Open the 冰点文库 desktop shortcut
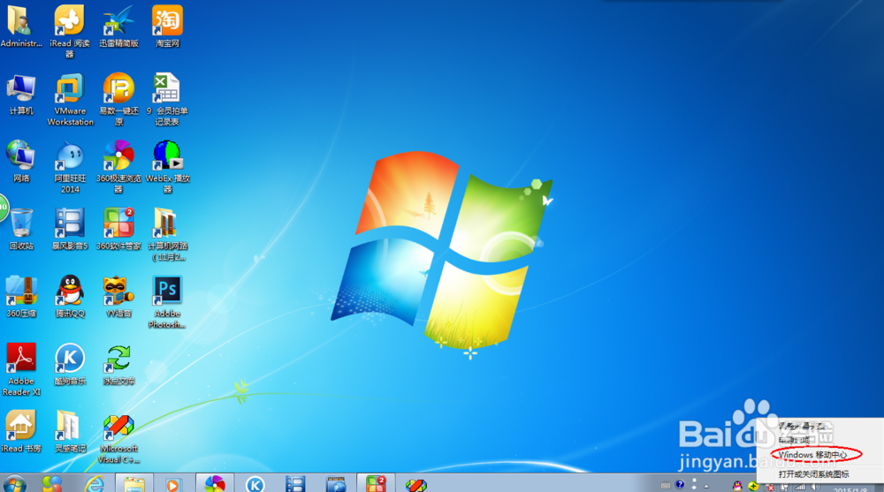The image size is (884, 492). pos(118,364)
